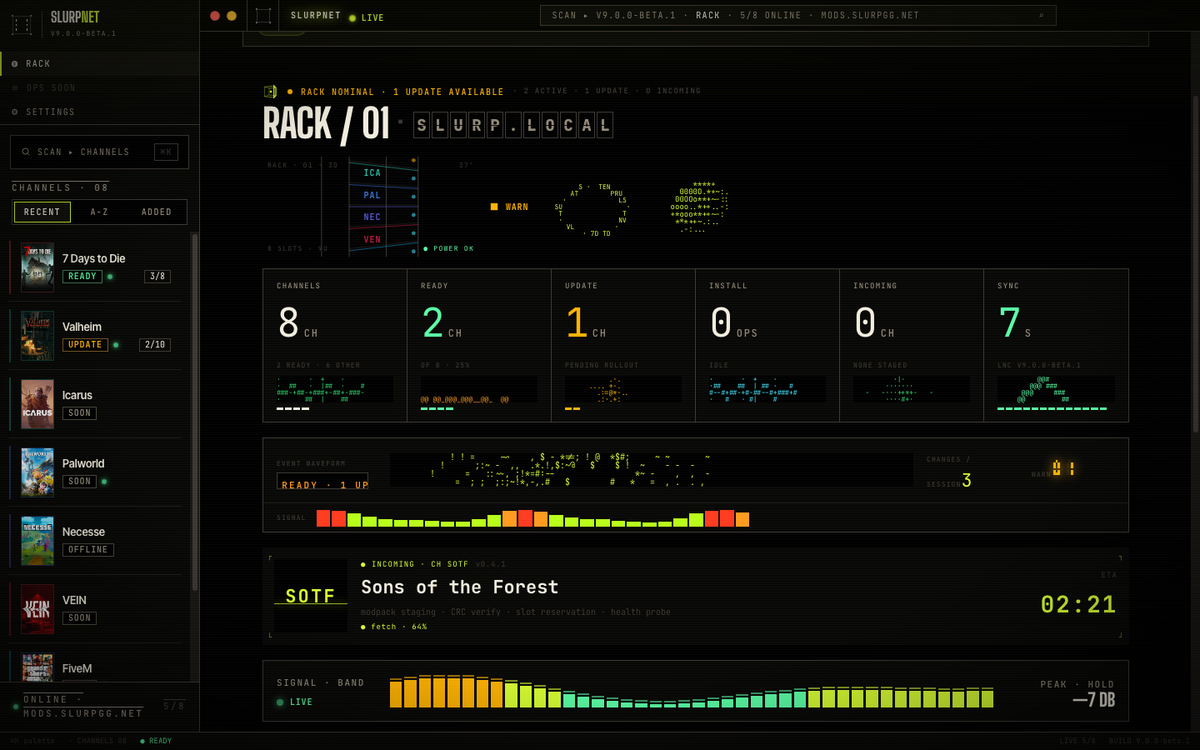
Task: Click the red window control dot
Action: (215, 16)
